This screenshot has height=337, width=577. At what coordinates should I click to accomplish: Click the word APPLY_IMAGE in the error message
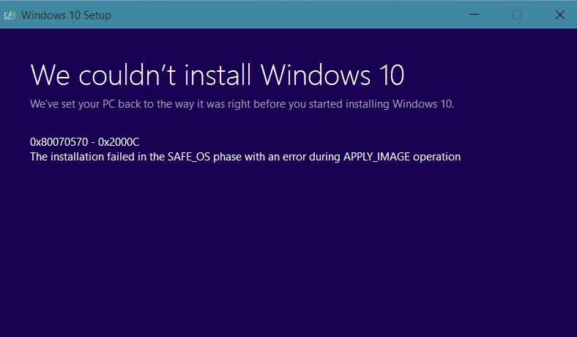(376, 157)
